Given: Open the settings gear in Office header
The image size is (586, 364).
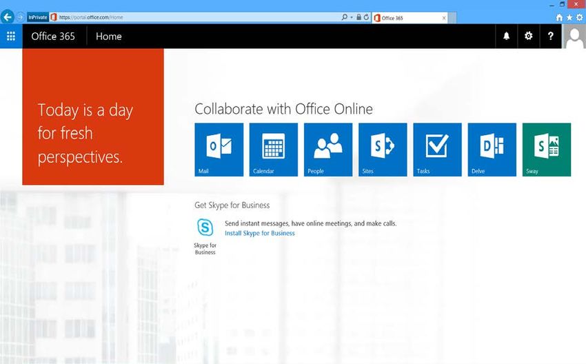Looking at the screenshot, I should pyautogui.click(x=529, y=37).
